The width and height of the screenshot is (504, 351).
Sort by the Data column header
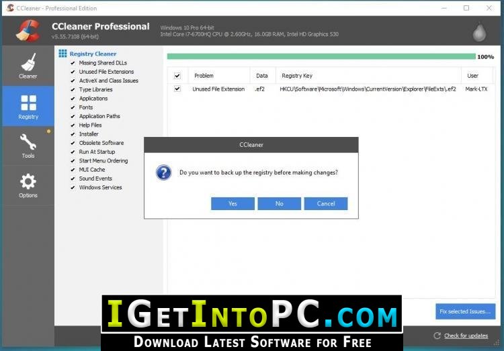tap(263, 76)
